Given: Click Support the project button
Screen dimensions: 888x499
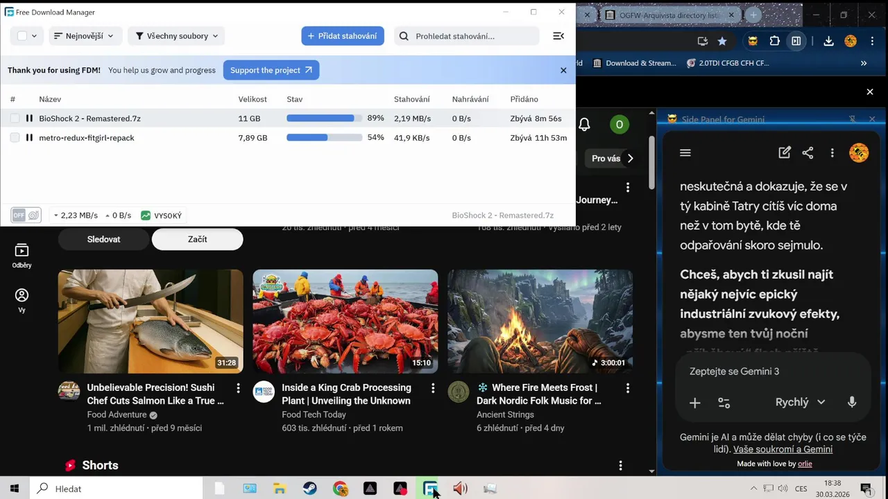Looking at the screenshot, I should (271, 70).
